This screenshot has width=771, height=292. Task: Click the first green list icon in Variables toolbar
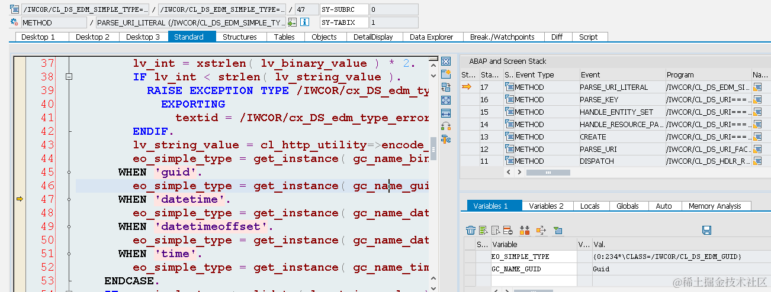point(484,230)
